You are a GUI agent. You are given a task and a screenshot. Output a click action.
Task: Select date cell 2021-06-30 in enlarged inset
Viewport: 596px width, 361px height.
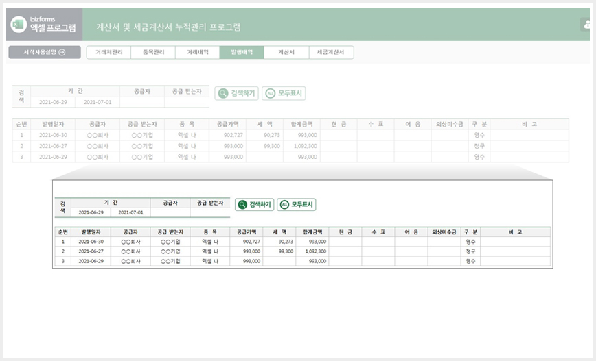point(91,242)
